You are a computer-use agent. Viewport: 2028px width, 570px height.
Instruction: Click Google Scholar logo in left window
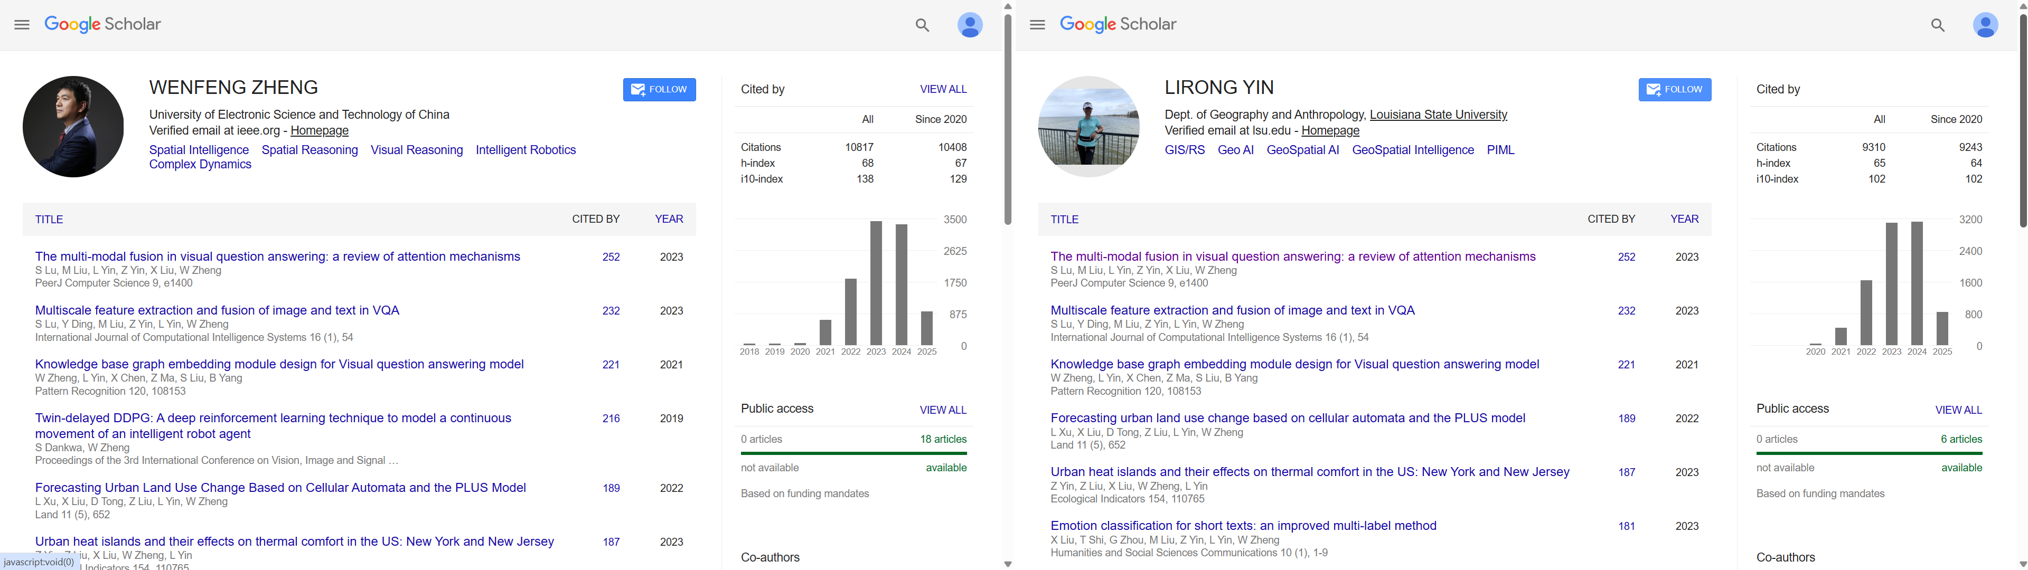tap(103, 24)
